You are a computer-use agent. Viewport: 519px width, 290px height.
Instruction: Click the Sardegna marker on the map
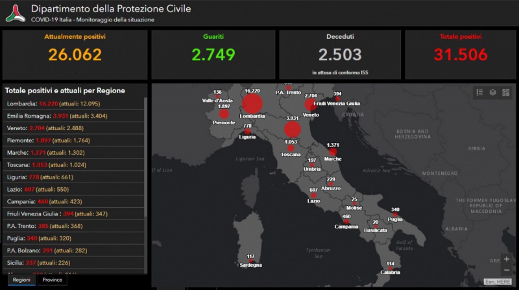[x=250, y=261]
